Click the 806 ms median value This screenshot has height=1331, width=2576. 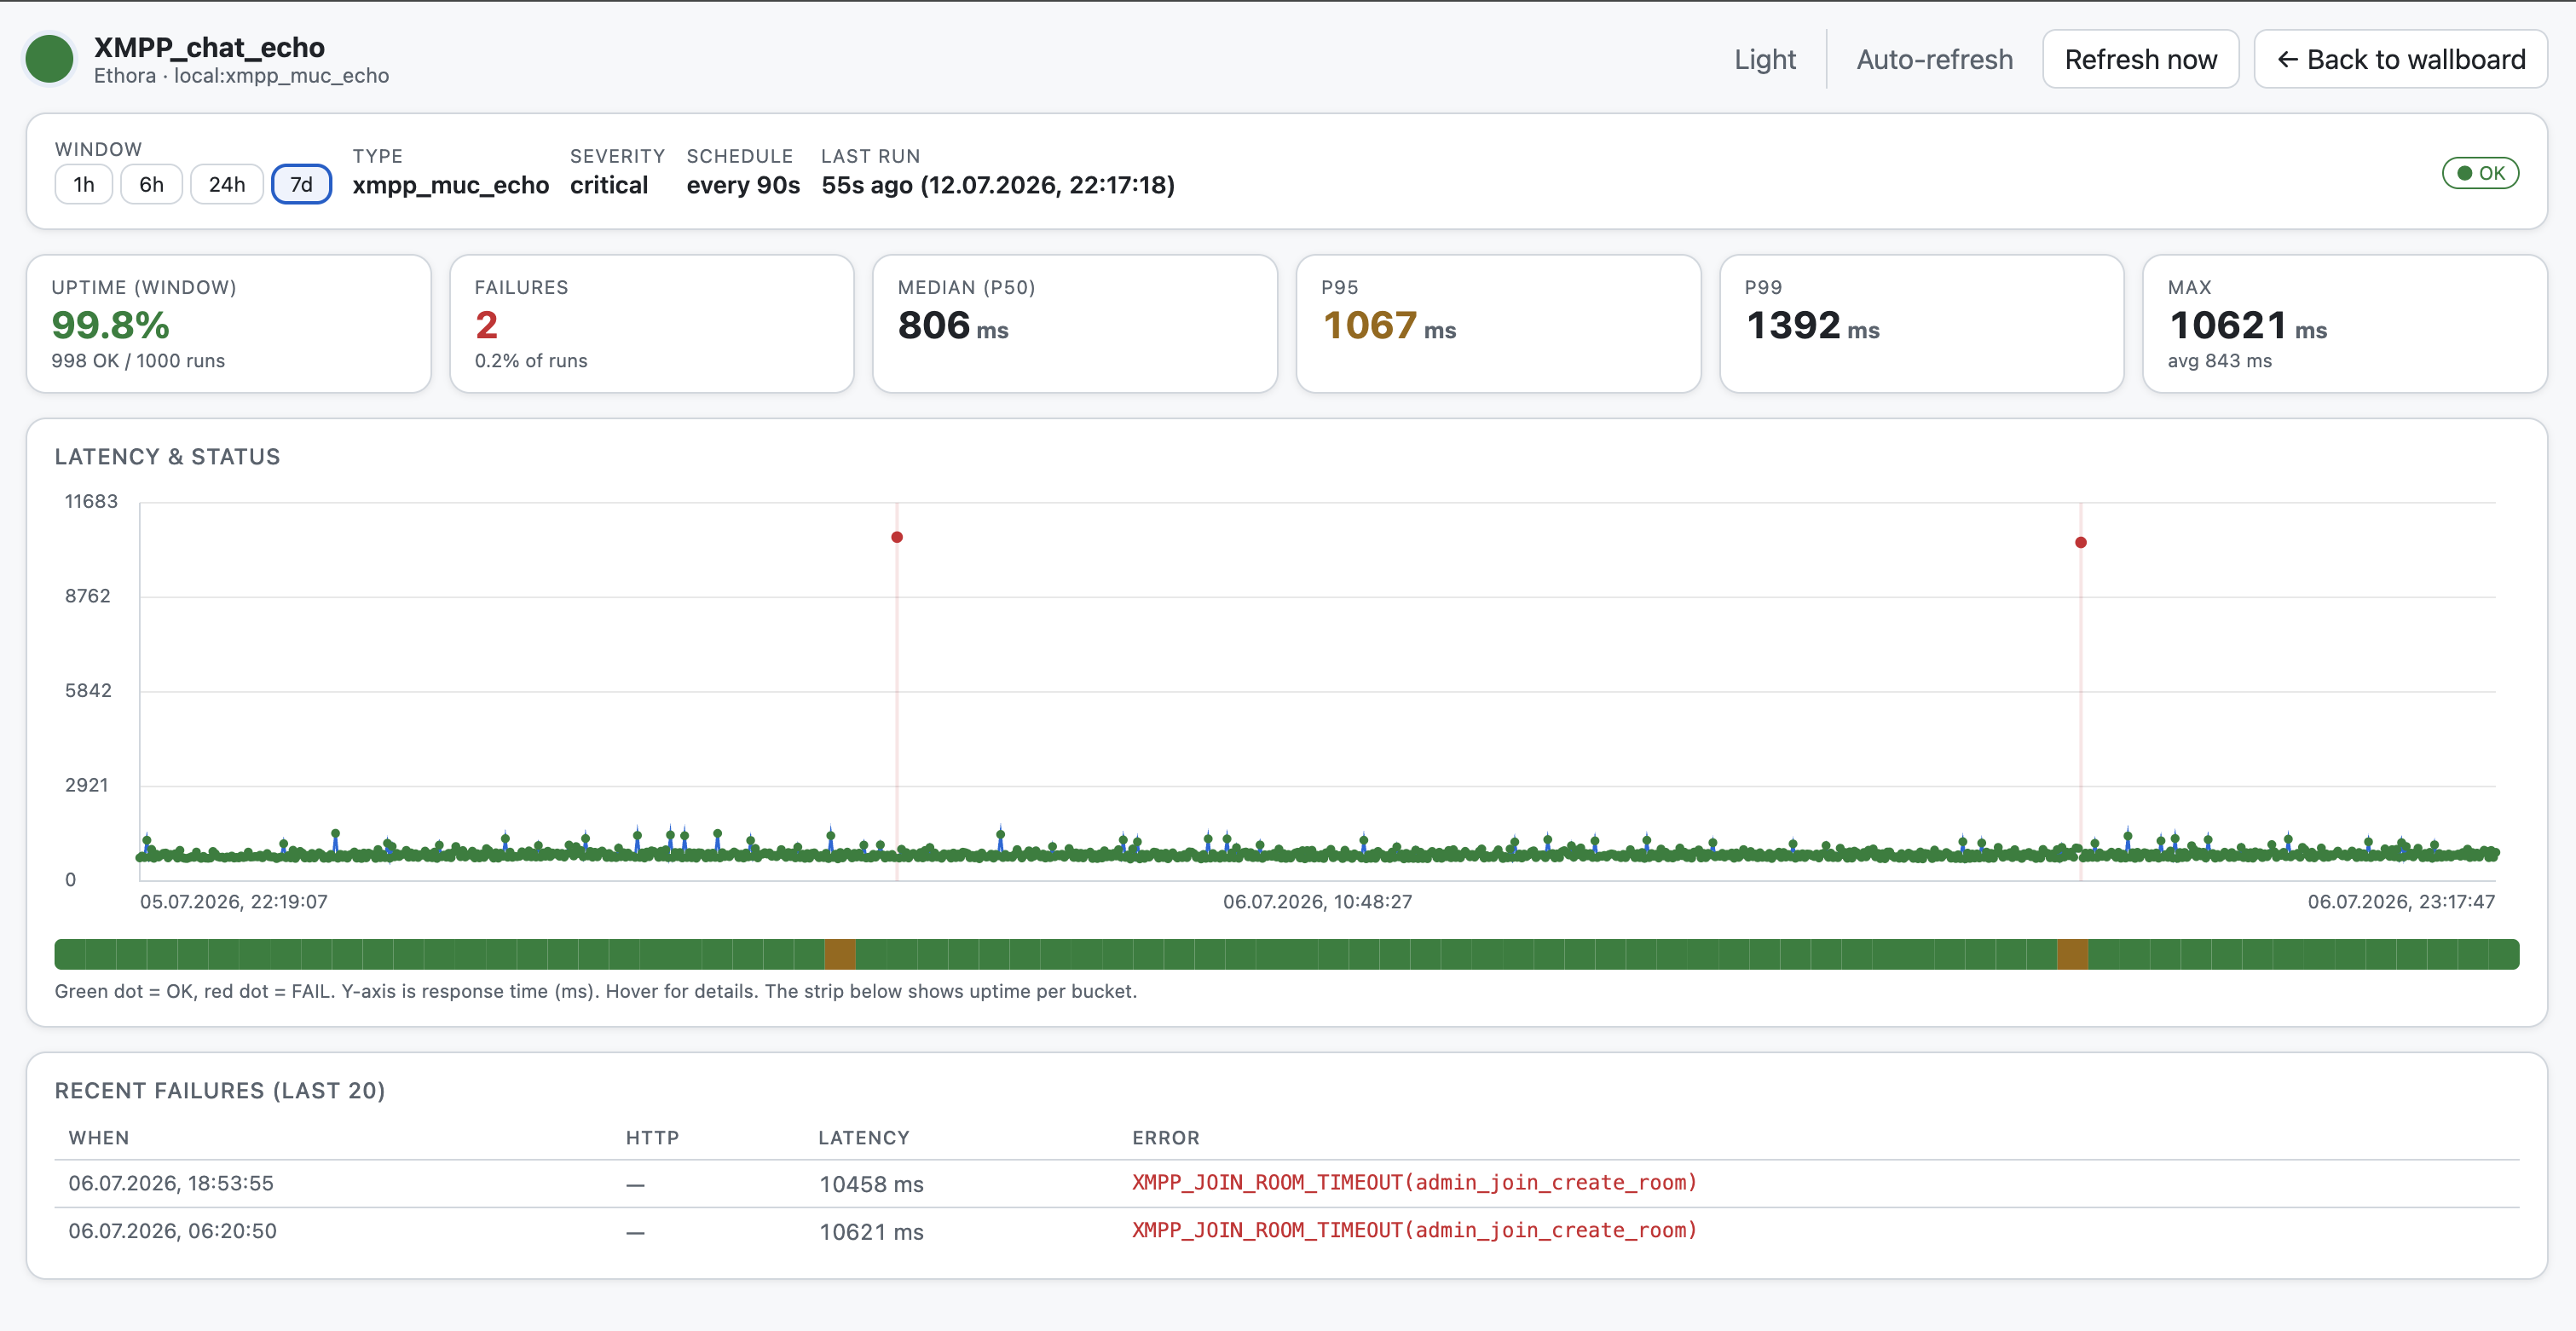coord(952,325)
